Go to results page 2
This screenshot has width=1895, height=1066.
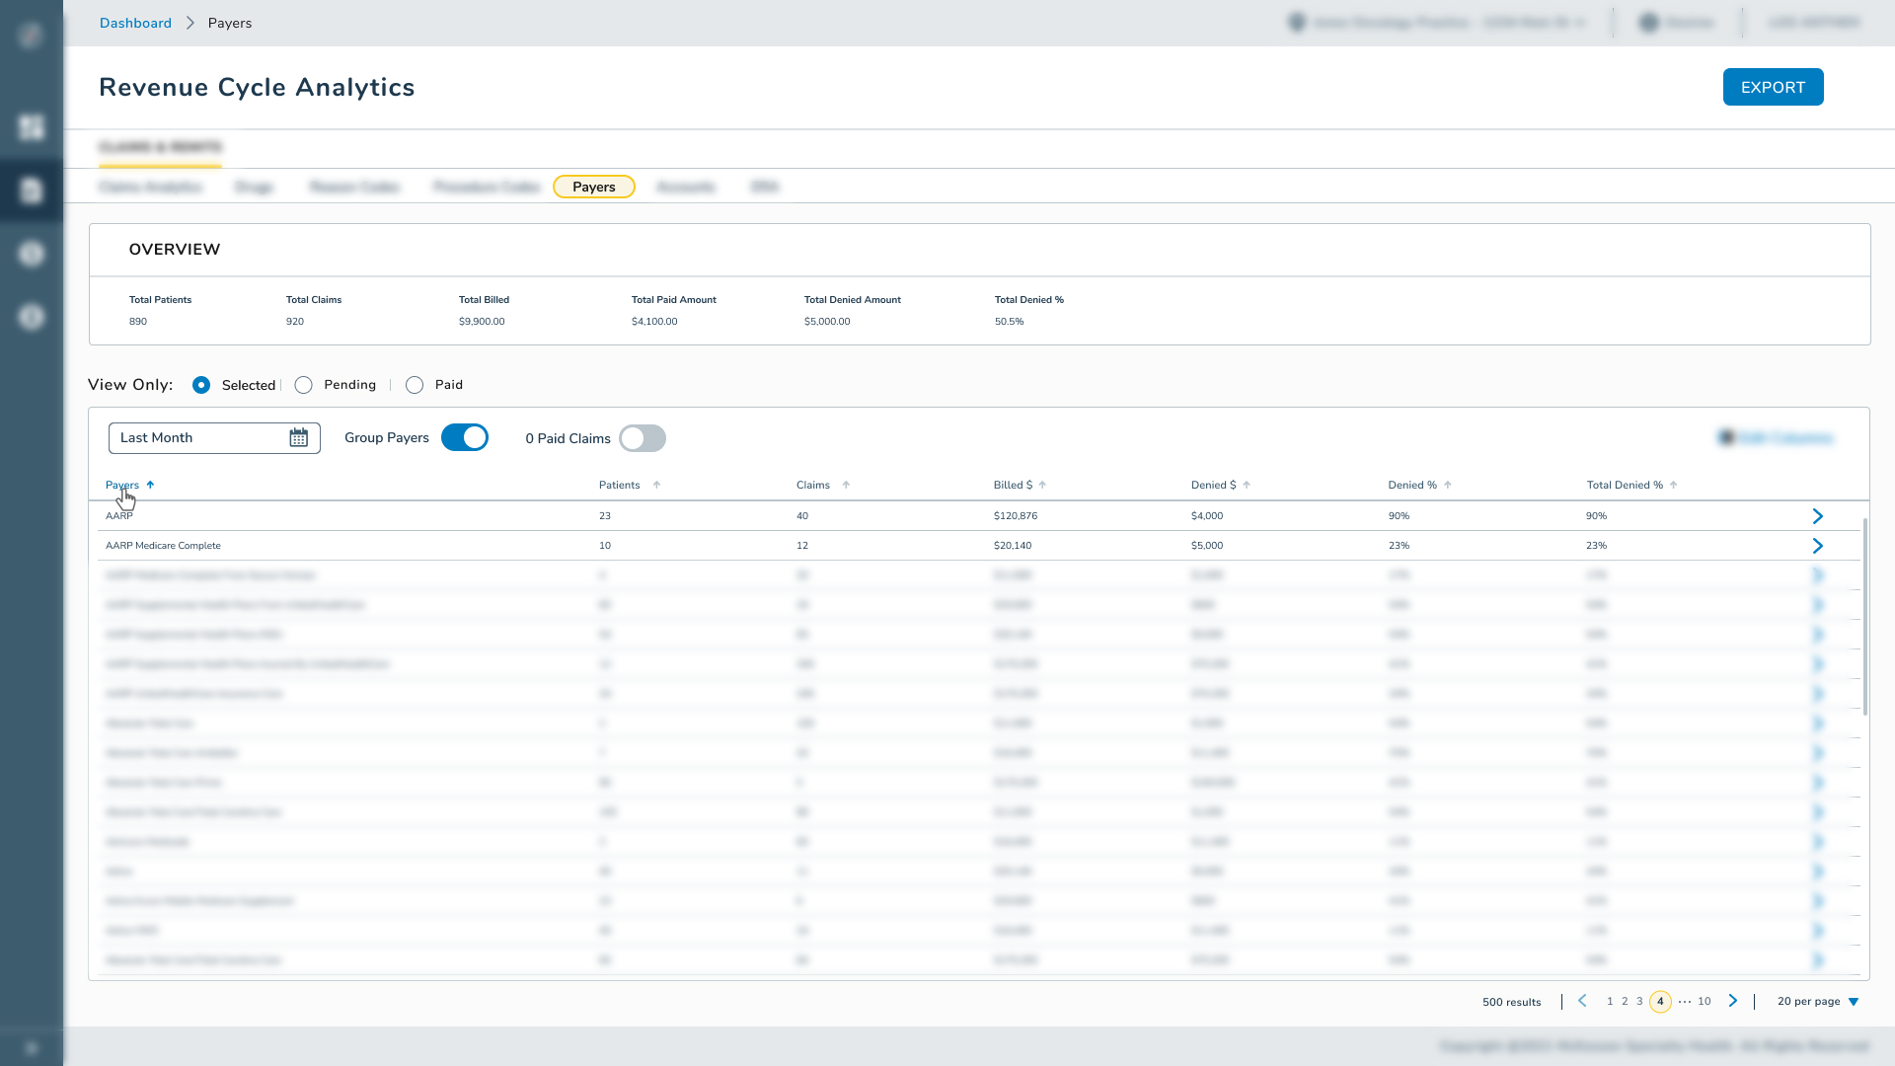[x=1625, y=1001]
